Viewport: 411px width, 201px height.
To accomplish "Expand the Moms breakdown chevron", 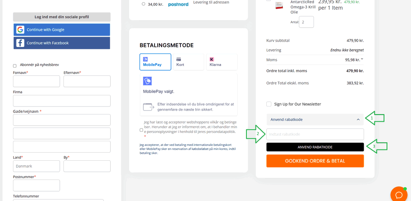I will (x=362, y=59).
